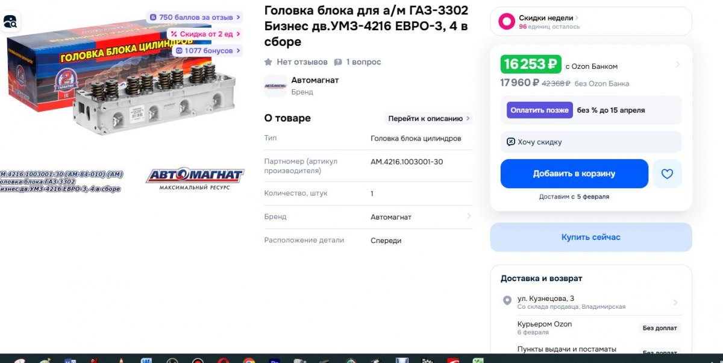Expand the Бренд Автомагнат row chevron
The image size is (723, 363).
(469, 216)
